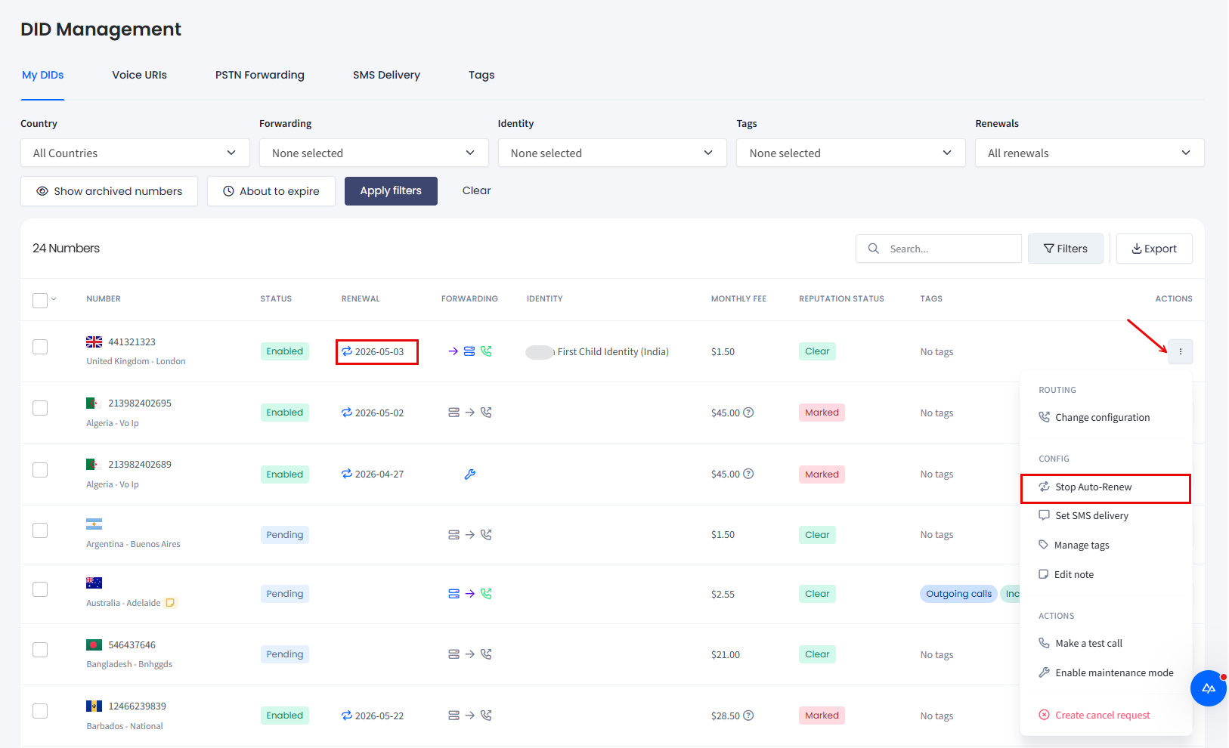Toggle the select-all checkbox in table header

(40, 300)
